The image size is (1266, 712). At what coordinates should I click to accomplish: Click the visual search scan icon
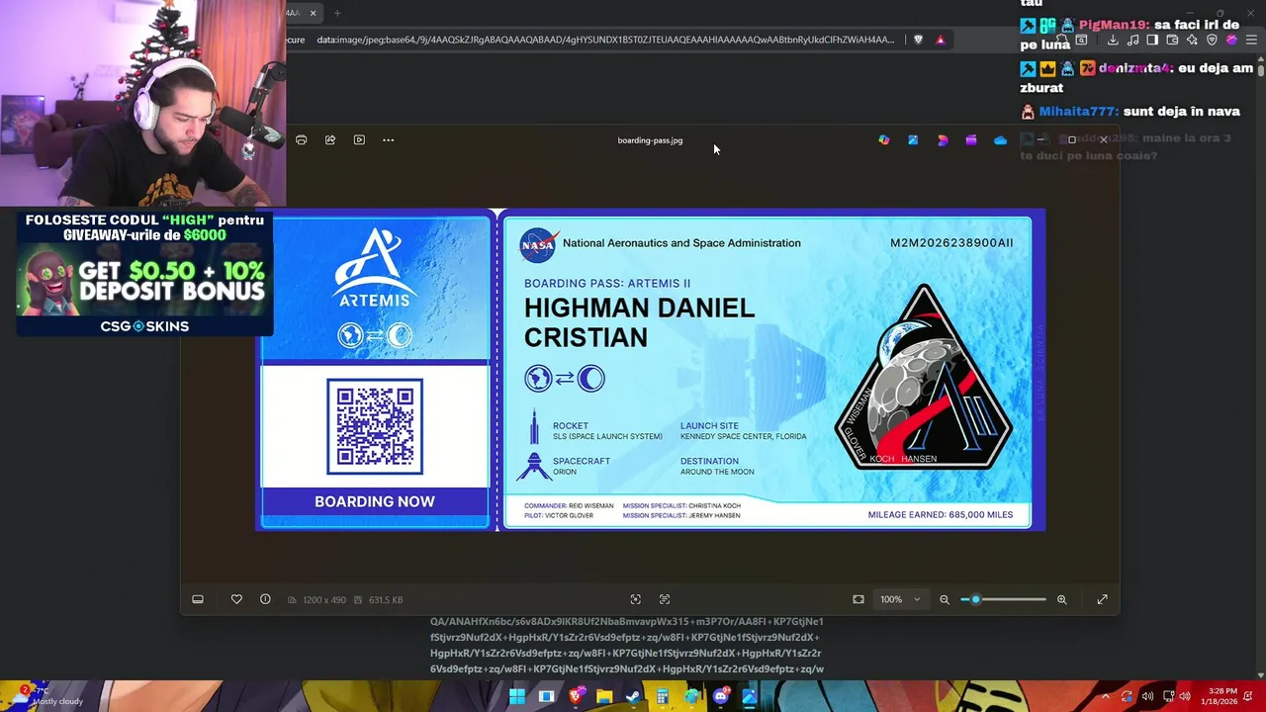636,599
